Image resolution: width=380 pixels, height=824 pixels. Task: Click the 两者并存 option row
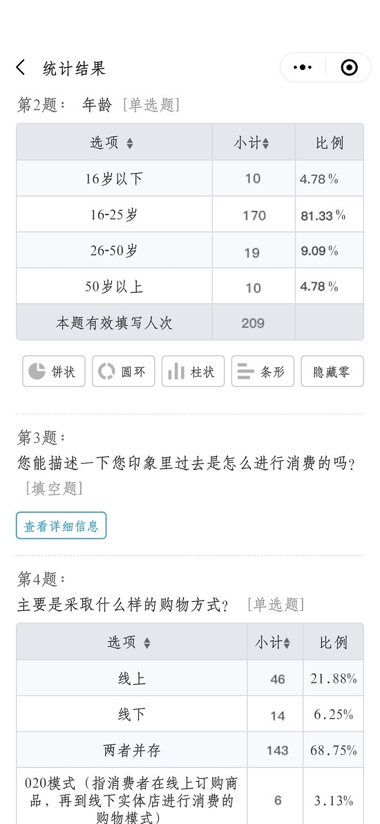tap(190, 750)
